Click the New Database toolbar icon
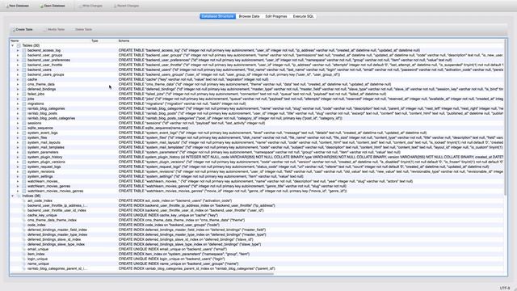The height and width of the screenshot is (291, 517). (x=7, y=6)
